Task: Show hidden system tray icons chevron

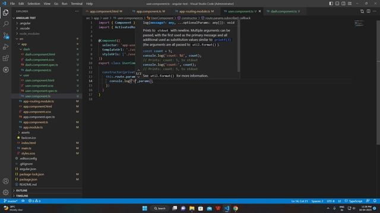Action: point(328,208)
